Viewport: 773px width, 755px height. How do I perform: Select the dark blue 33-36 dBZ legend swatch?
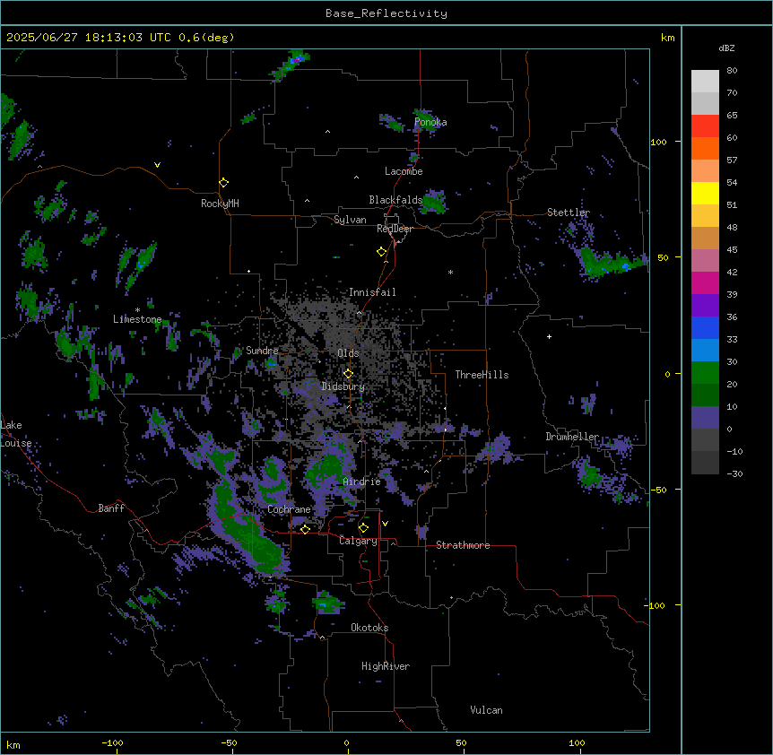pyautogui.click(x=705, y=327)
